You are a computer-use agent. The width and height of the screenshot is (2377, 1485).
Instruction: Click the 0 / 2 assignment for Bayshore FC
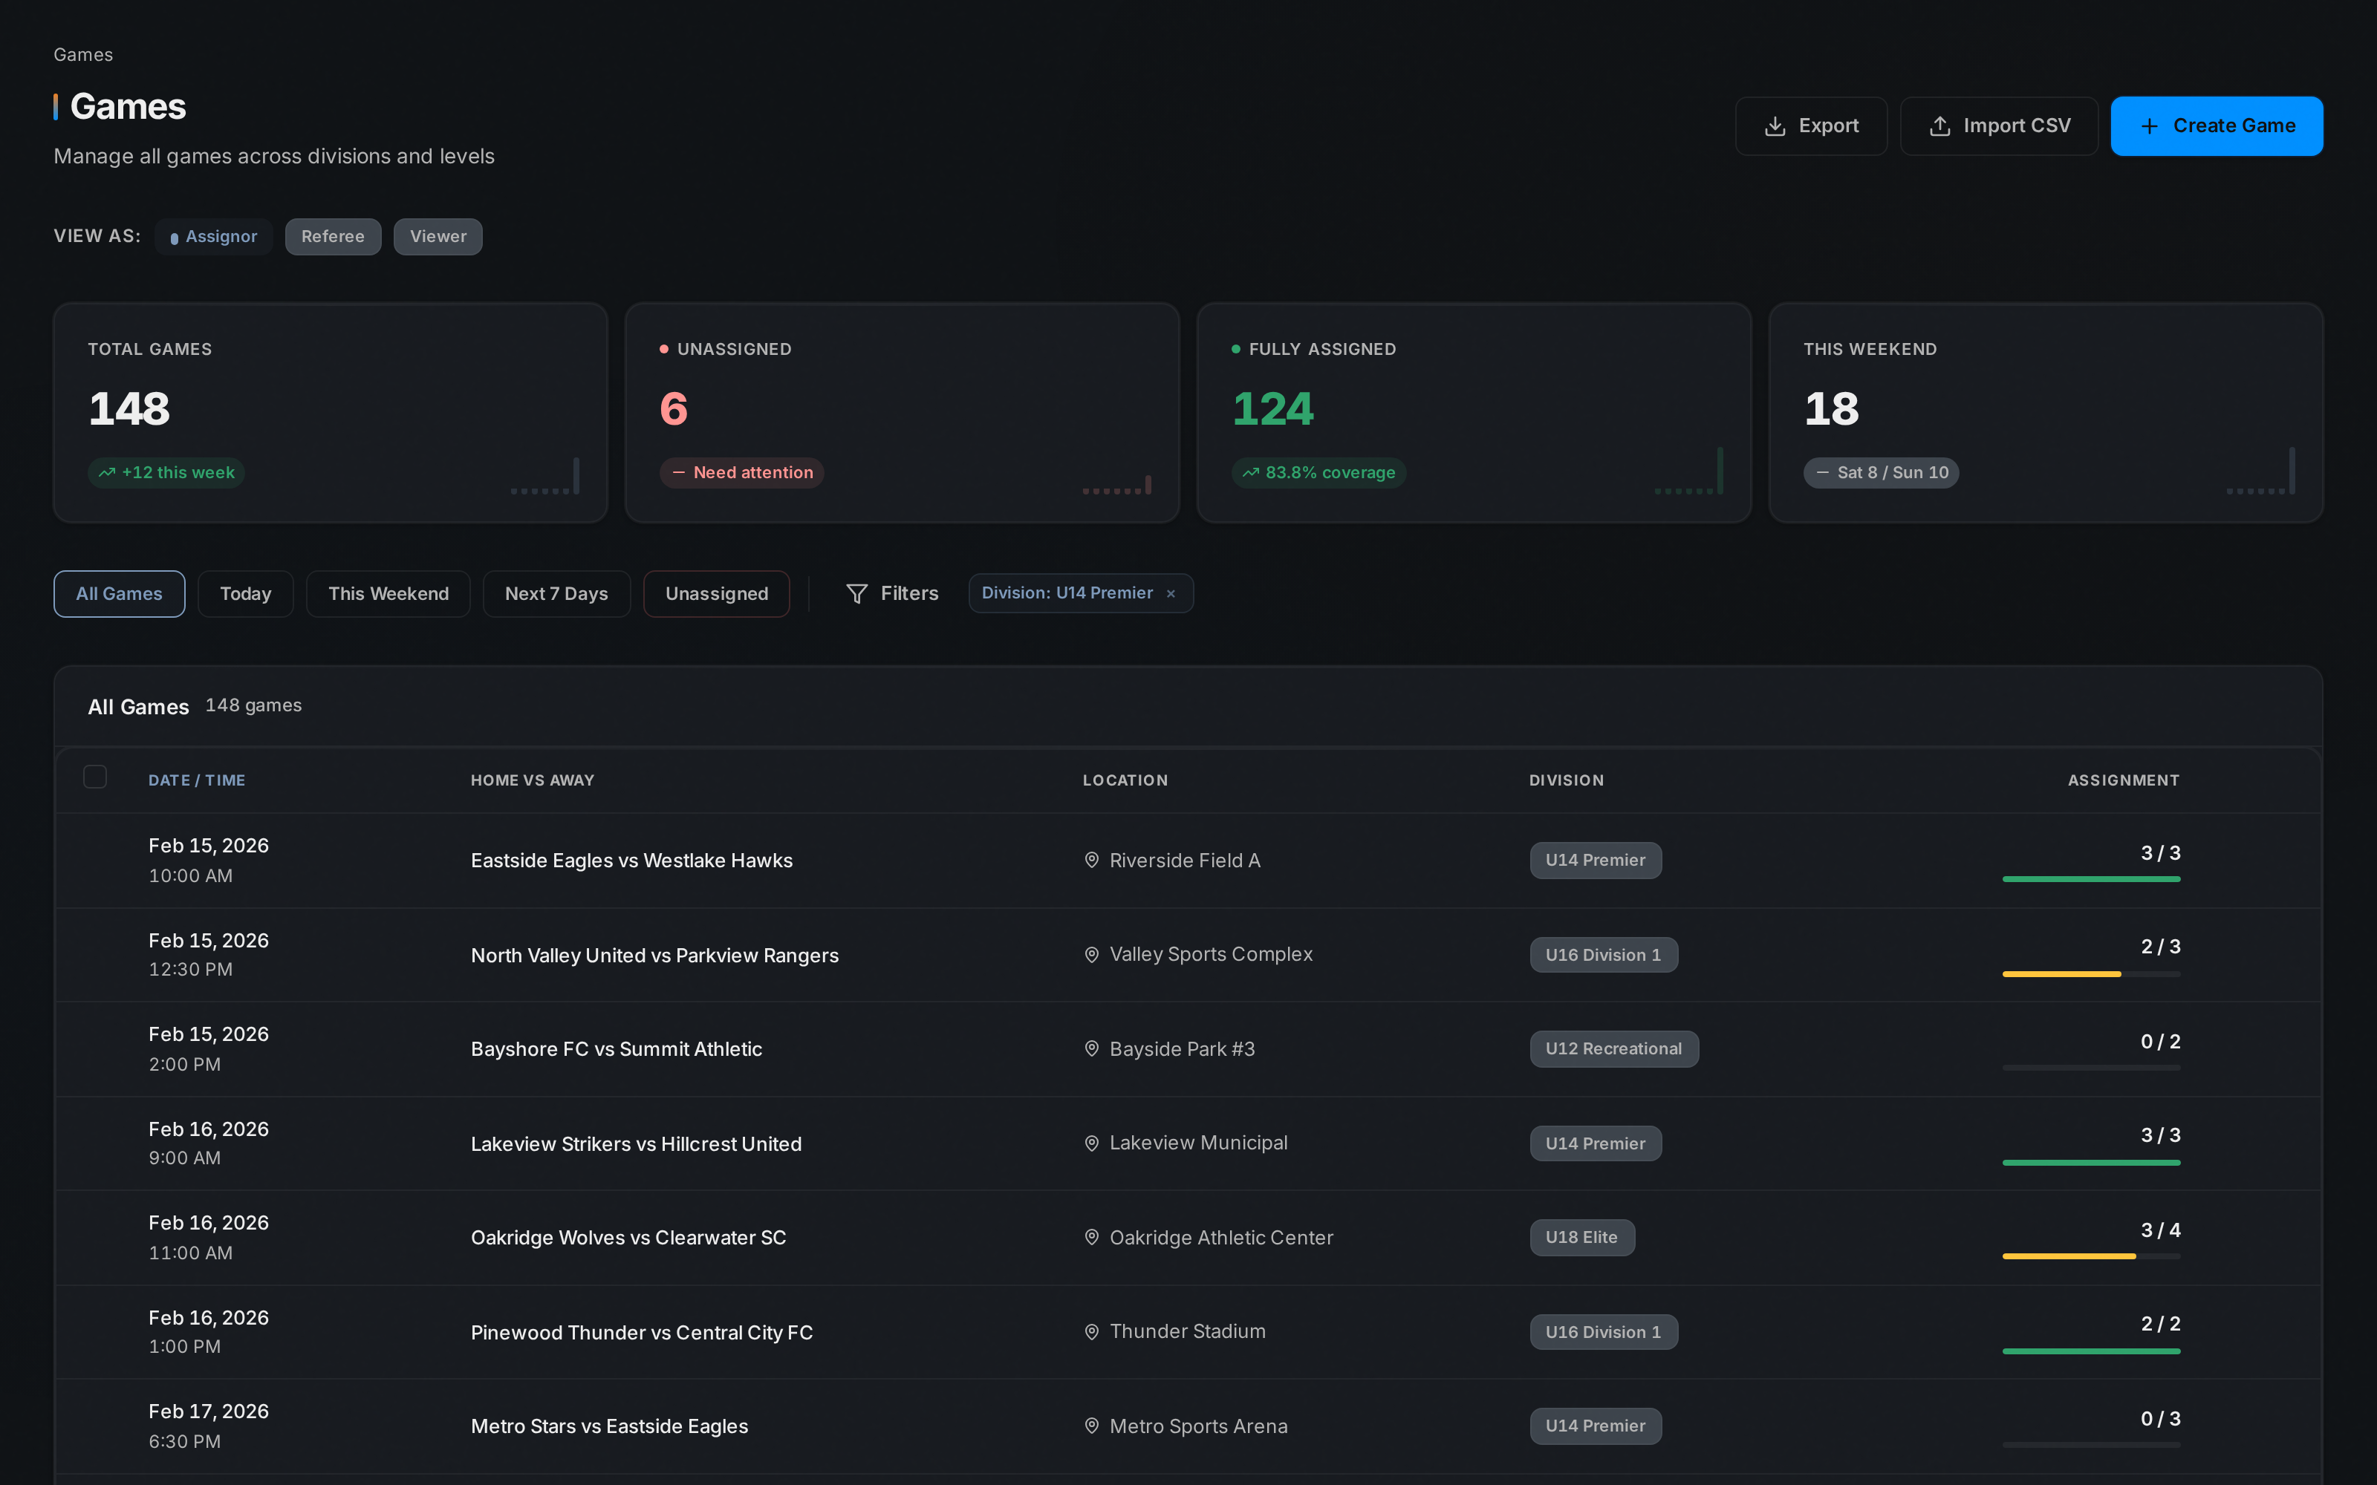point(2160,1041)
